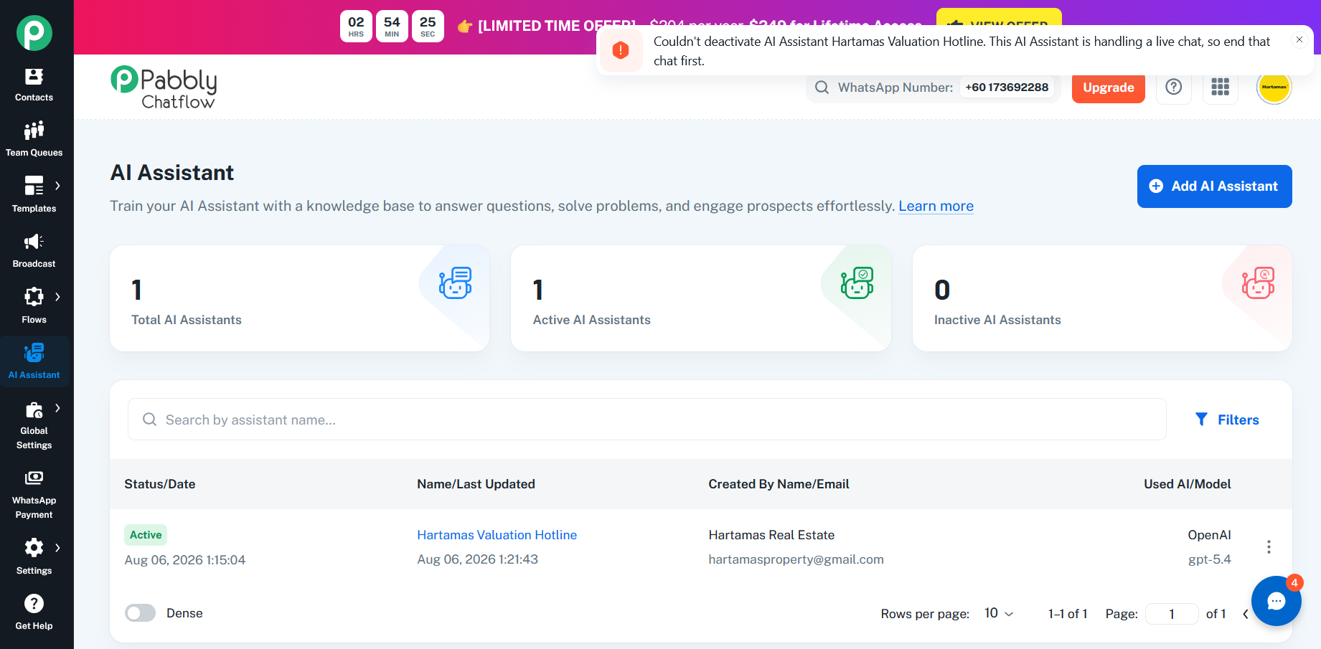Click the Total AI Assistants robot icon
The image size is (1321, 649).
pos(455,283)
